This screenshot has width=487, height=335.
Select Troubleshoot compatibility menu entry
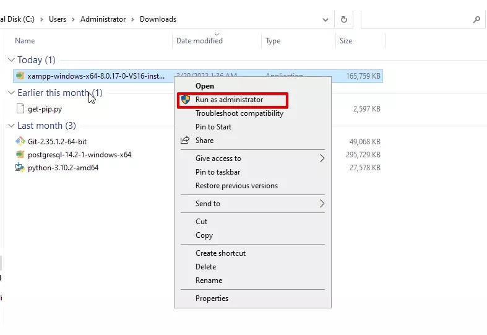coord(239,113)
